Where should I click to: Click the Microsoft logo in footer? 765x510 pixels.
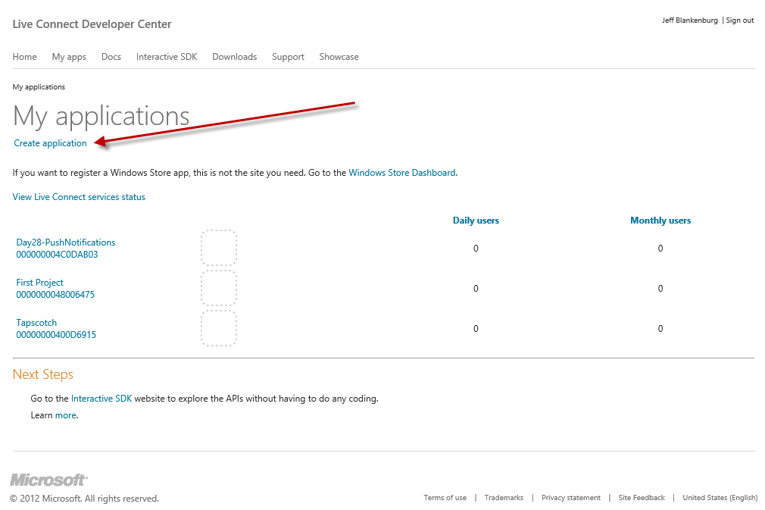click(48, 480)
